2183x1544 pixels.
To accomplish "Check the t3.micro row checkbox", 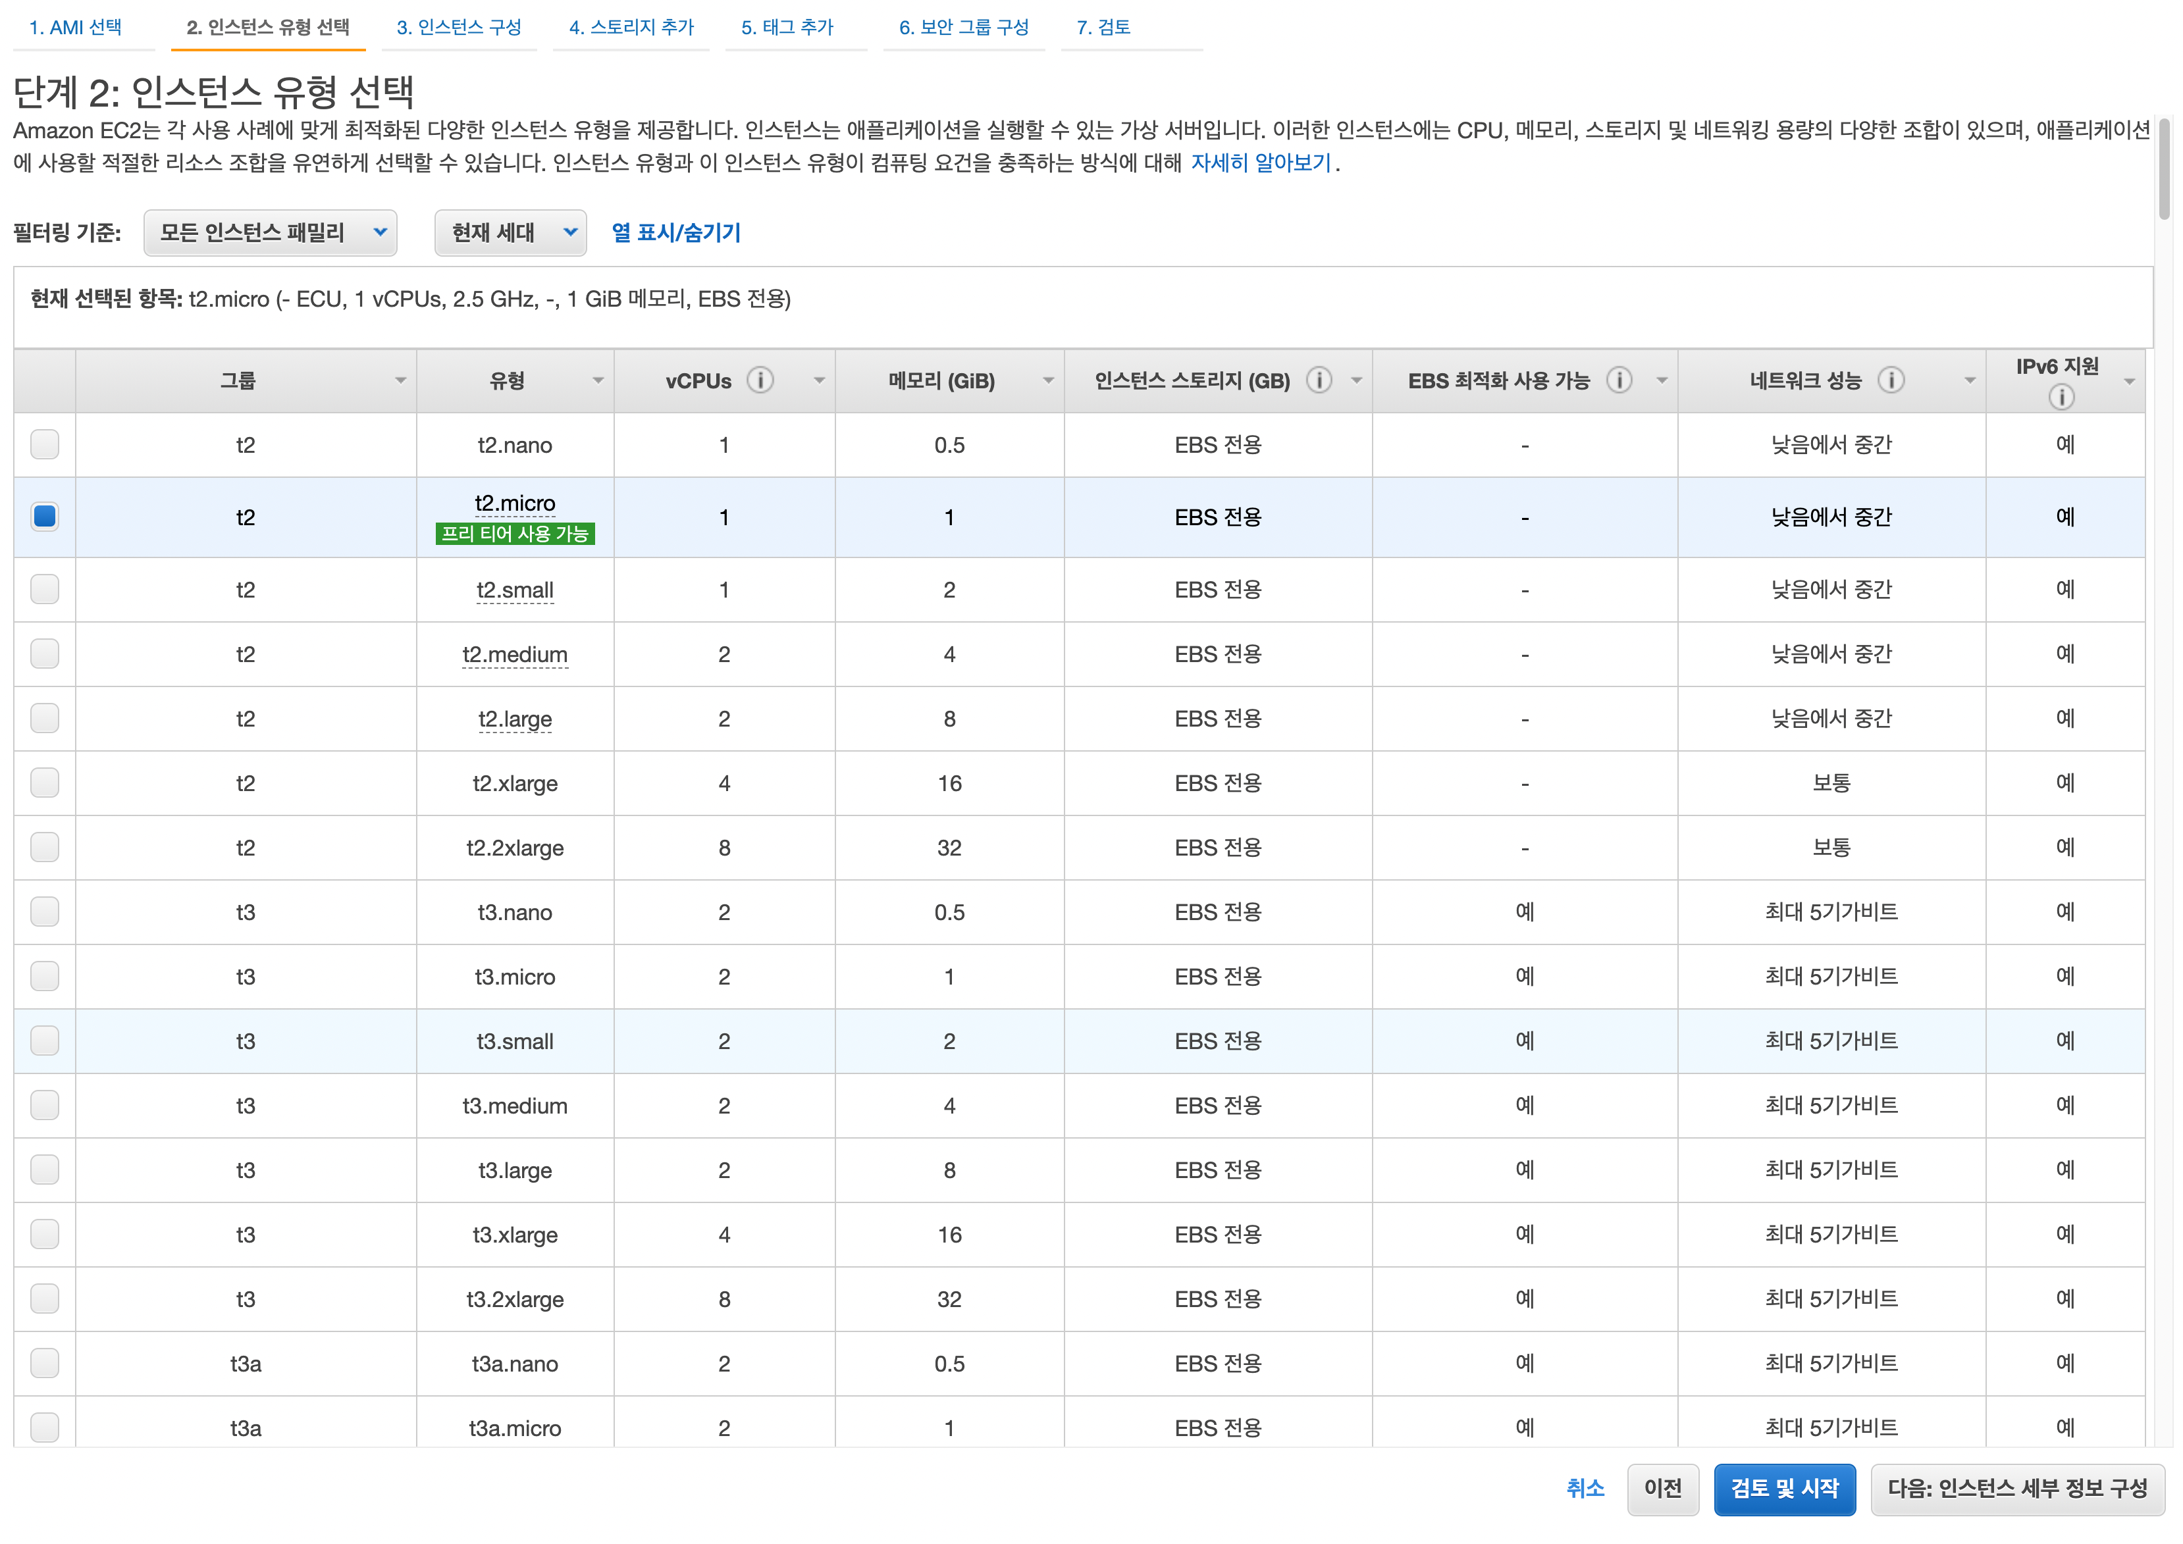I will 45,977.
